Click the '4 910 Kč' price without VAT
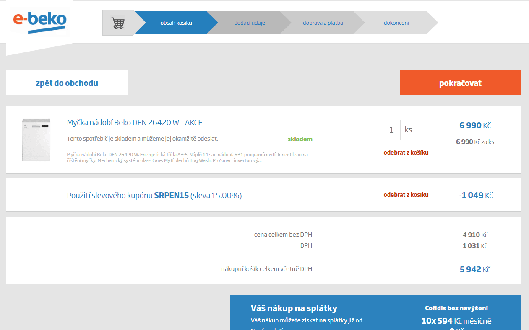Image resolution: width=529 pixels, height=330 pixels. click(475, 235)
